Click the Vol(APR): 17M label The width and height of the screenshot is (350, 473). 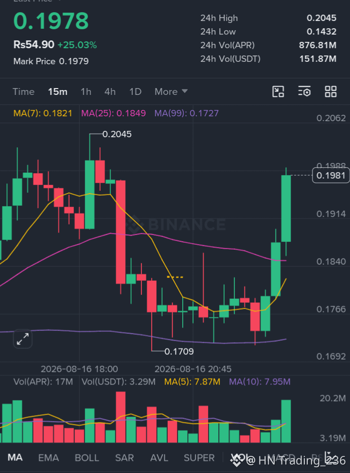point(43,382)
